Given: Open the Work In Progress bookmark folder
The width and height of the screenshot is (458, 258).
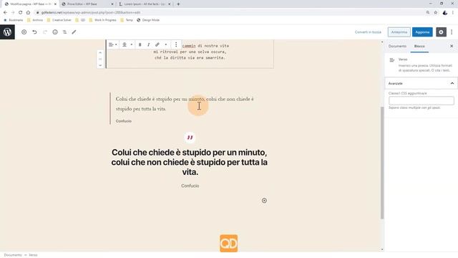Looking at the screenshot, I should pyautogui.click(x=102, y=20).
